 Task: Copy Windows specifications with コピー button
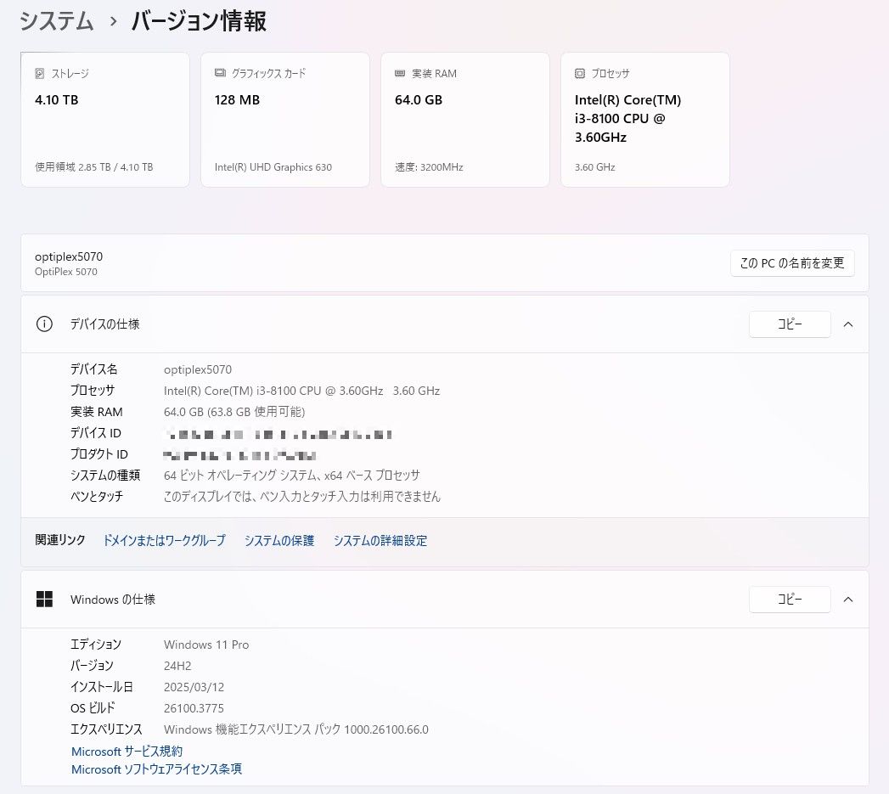click(x=790, y=599)
